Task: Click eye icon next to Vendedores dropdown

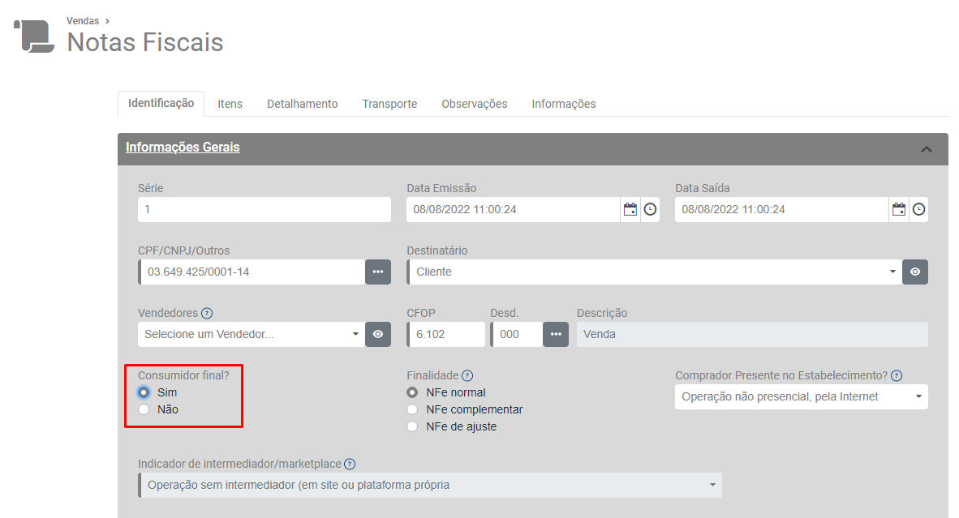Action: [377, 334]
